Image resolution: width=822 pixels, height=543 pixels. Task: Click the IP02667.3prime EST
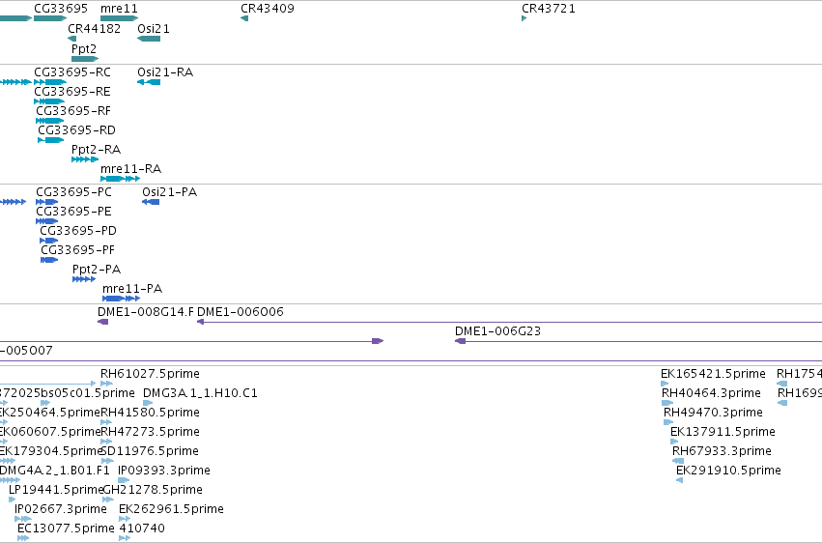coord(23,519)
